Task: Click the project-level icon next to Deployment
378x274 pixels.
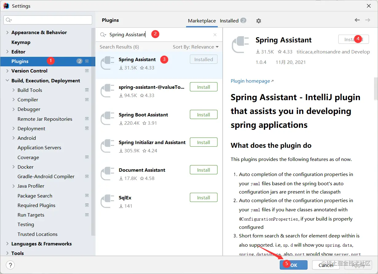Action: 87,128
